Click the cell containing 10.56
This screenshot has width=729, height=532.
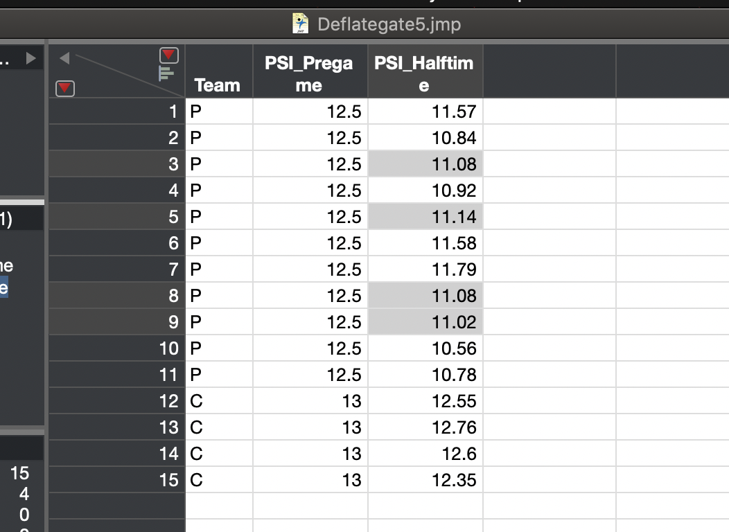point(425,348)
